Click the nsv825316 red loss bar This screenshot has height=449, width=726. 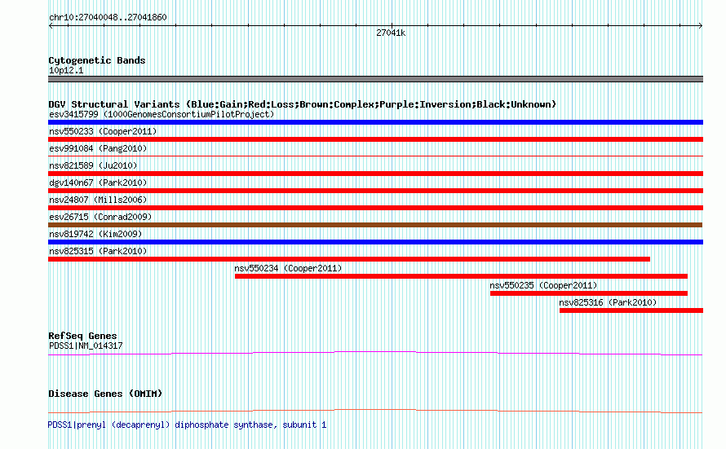pyautogui.click(x=631, y=310)
